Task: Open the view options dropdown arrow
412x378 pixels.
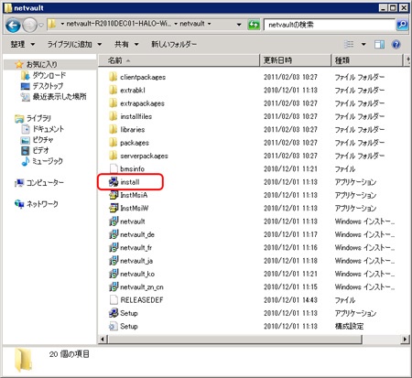Action: coord(363,45)
